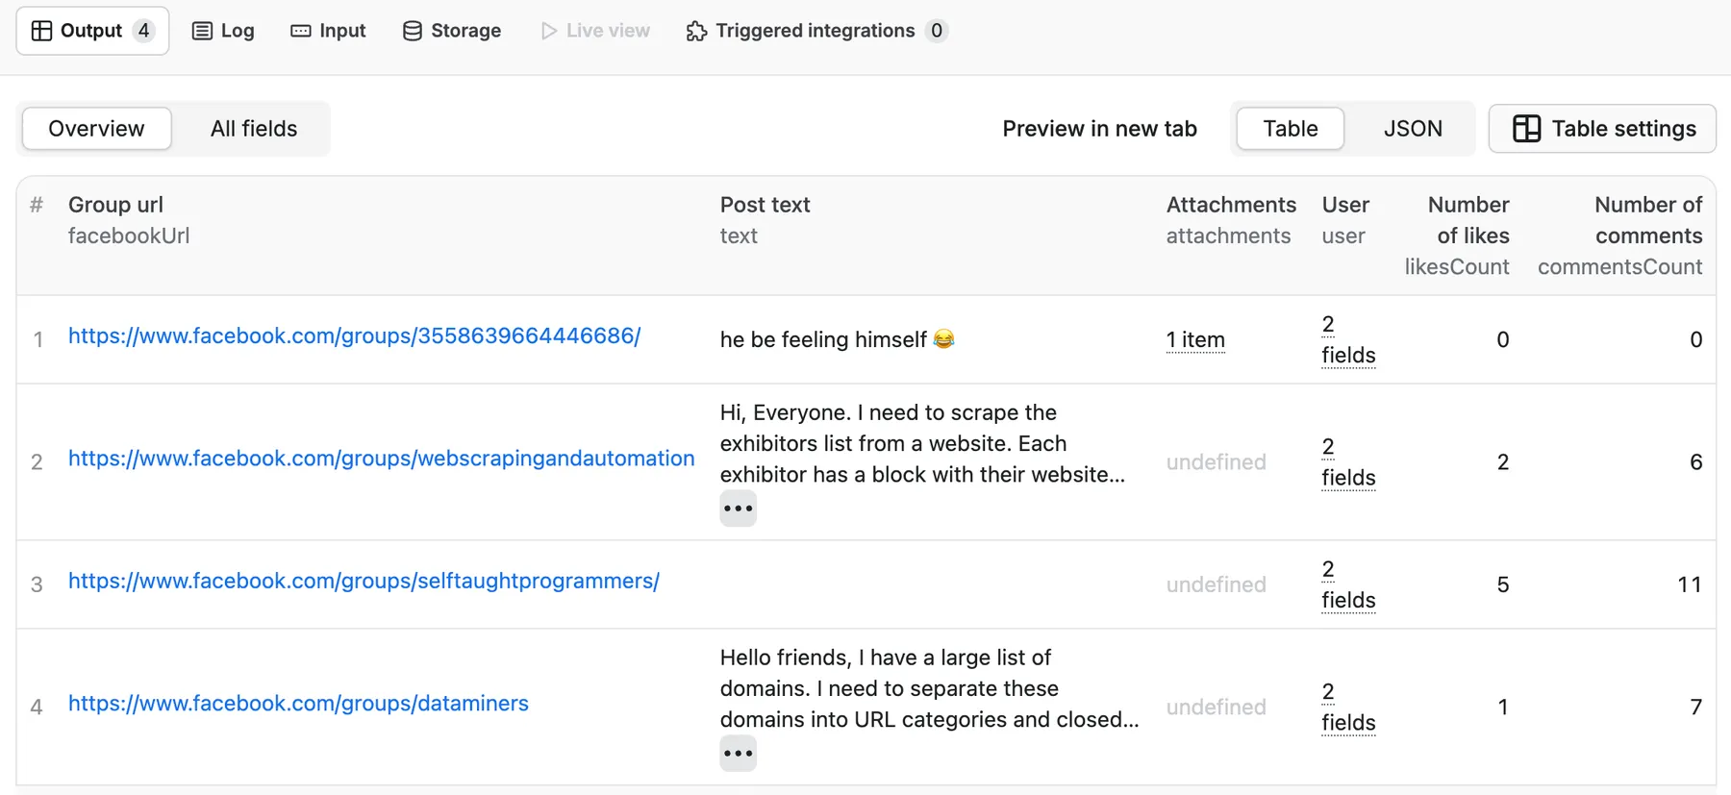This screenshot has width=1731, height=795.
Task: Click the 'Attachments' column header
Action: 1231,205
